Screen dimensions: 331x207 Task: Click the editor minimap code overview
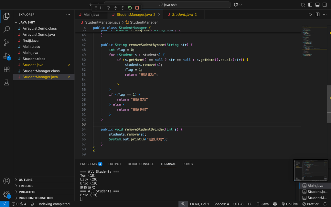(x=310, y=42)
